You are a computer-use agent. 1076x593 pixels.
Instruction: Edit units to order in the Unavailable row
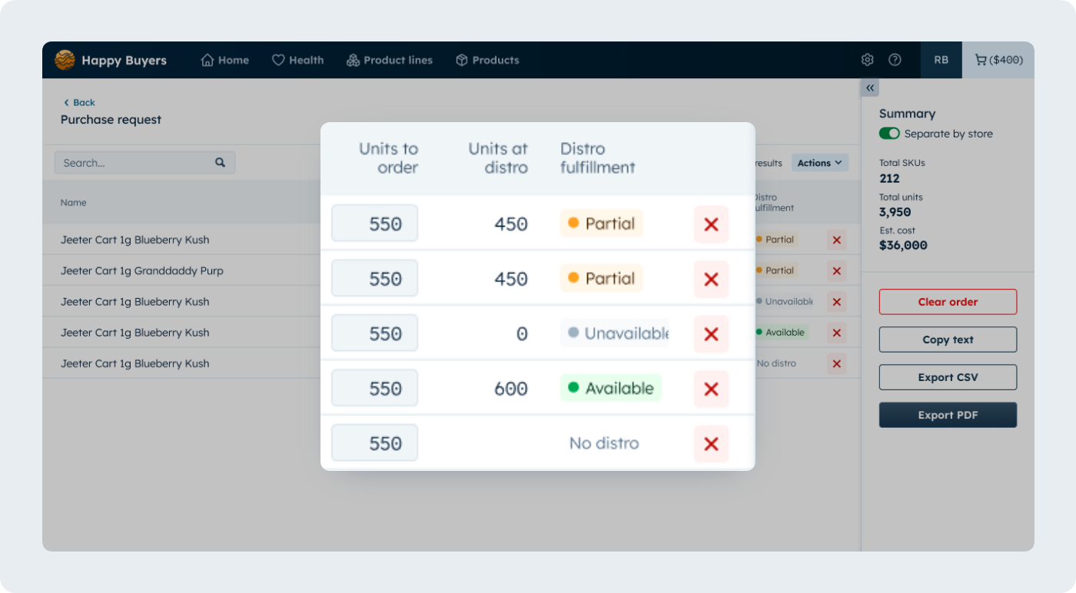point(374,333)
